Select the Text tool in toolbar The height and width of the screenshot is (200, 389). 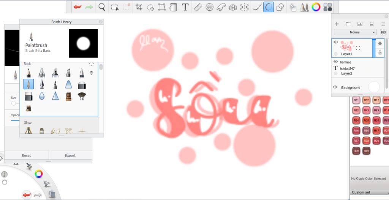tap(185, 7)
